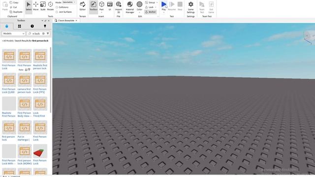Screen dimensions: 315x177
Task: Select the first 'First Person Lock' model
Action: (9, 59)
